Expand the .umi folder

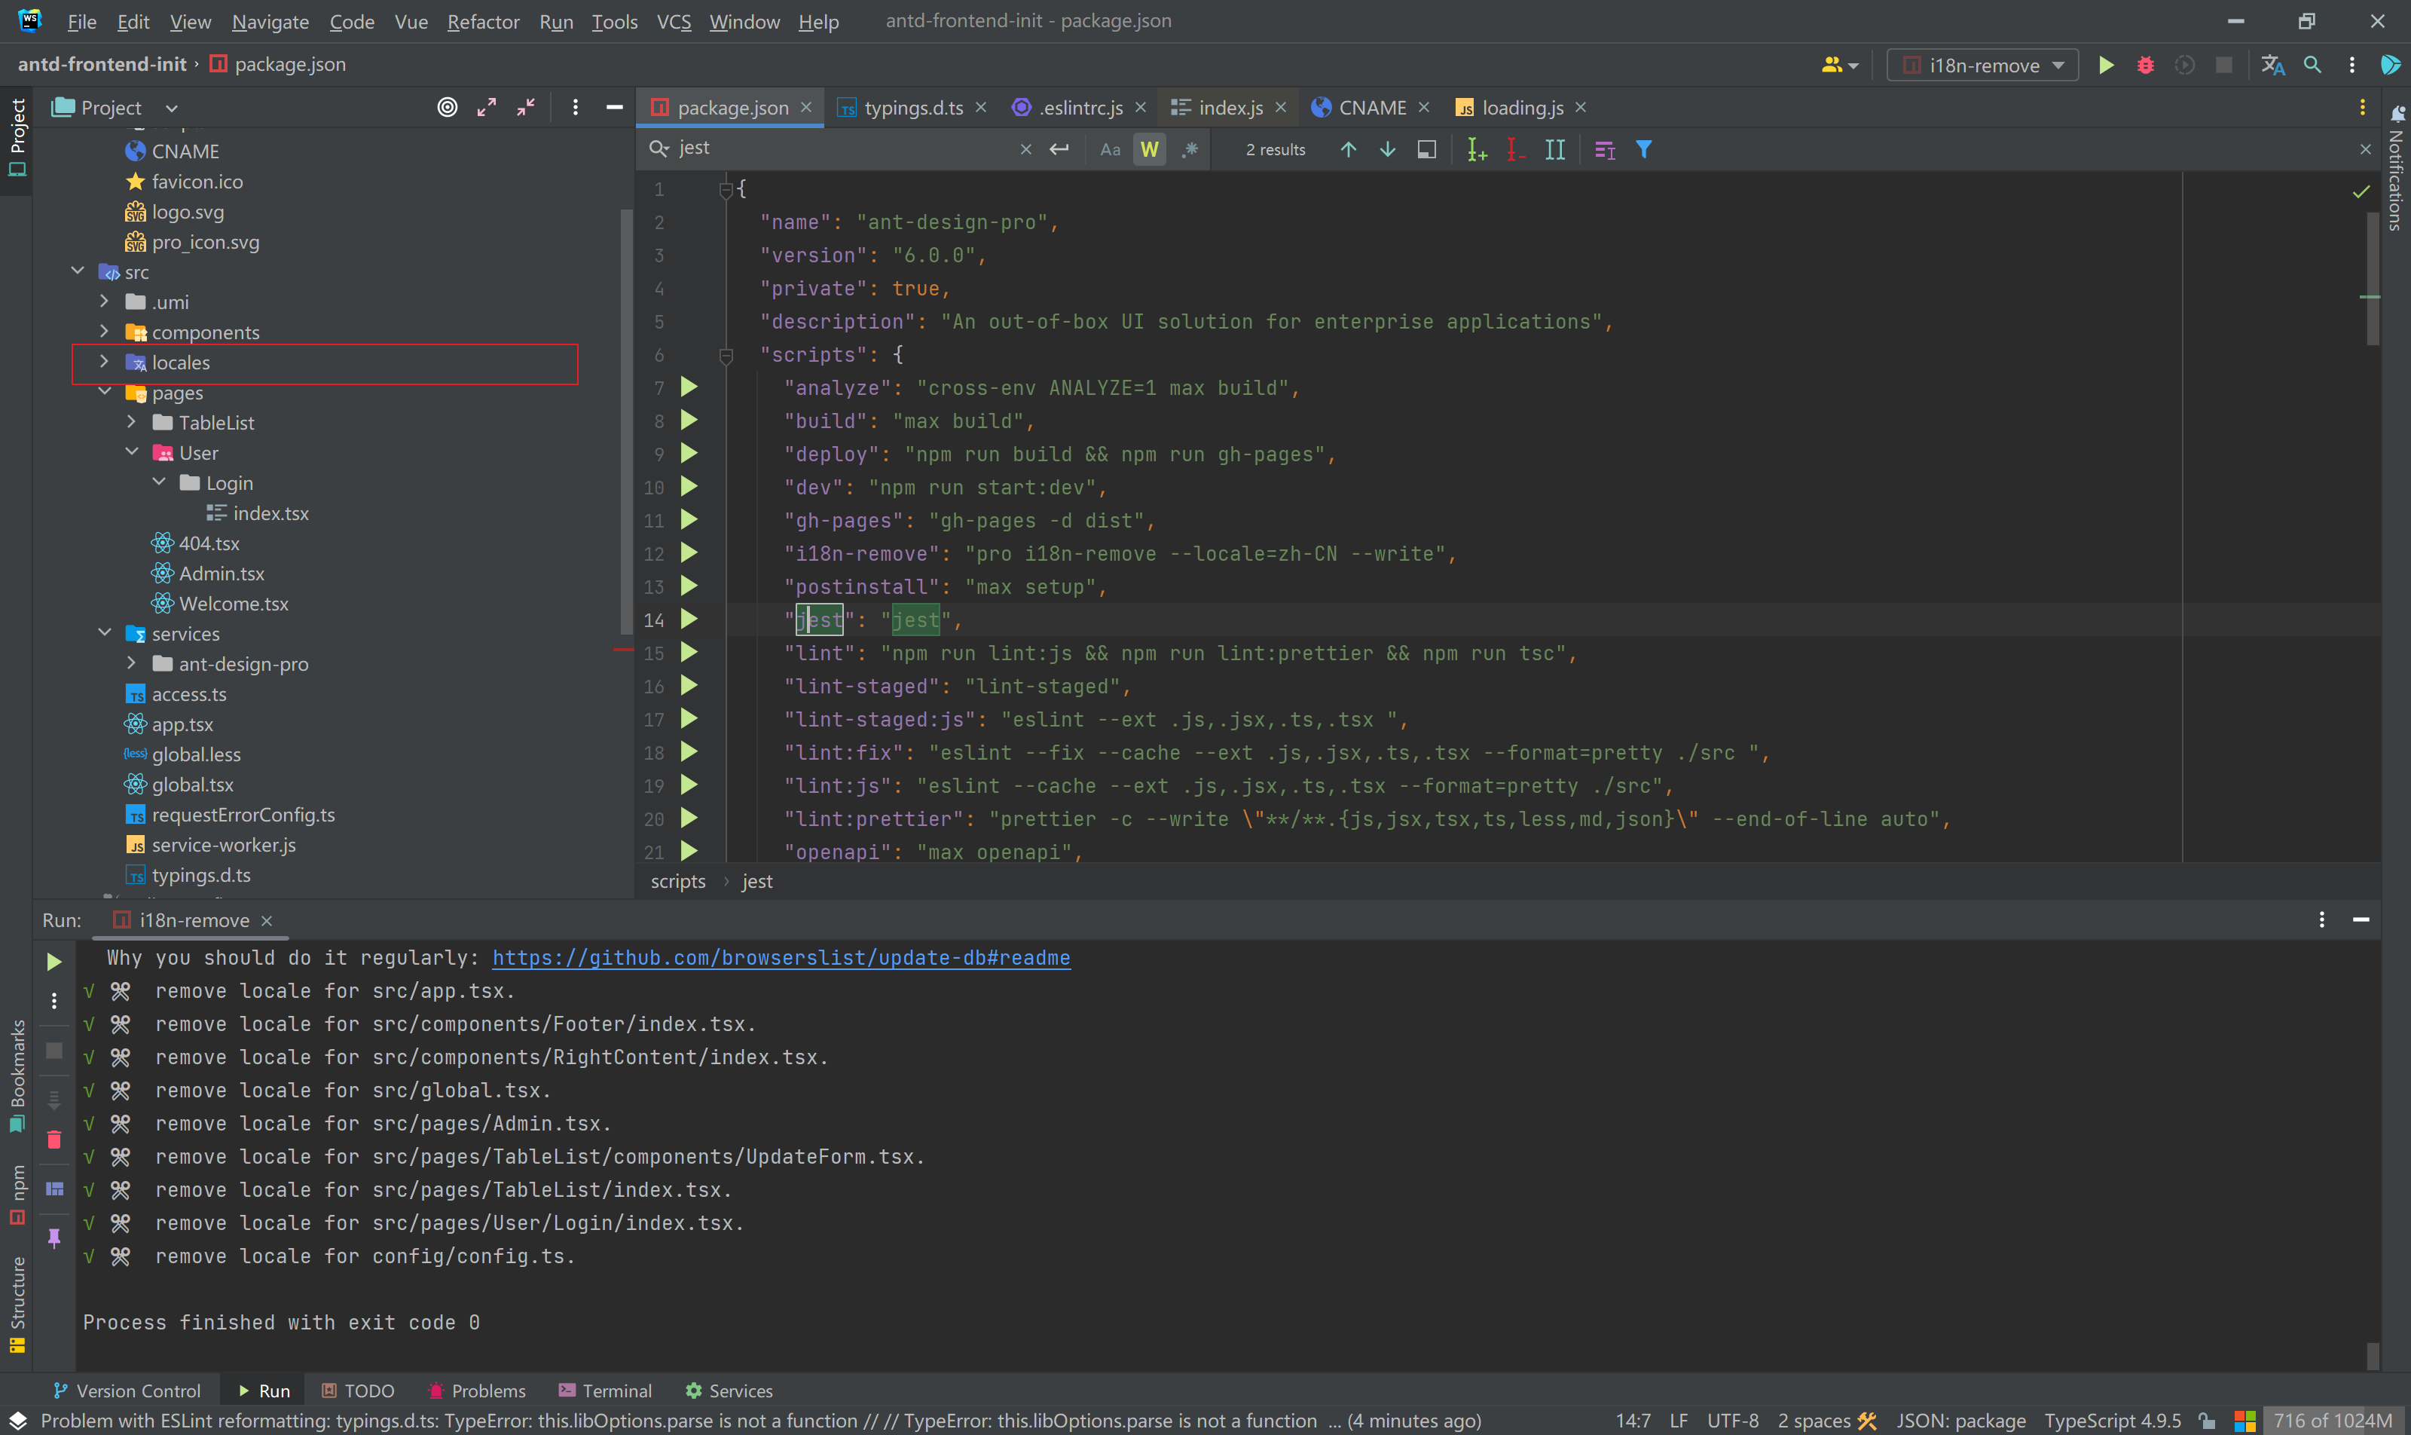pos(105,301)
